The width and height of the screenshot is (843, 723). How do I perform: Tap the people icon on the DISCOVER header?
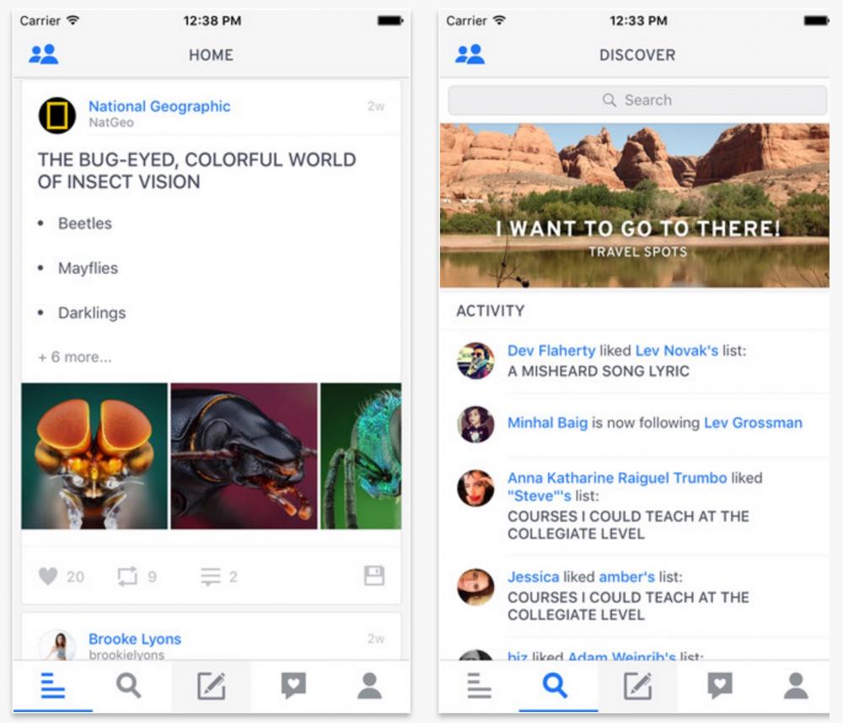470,55
